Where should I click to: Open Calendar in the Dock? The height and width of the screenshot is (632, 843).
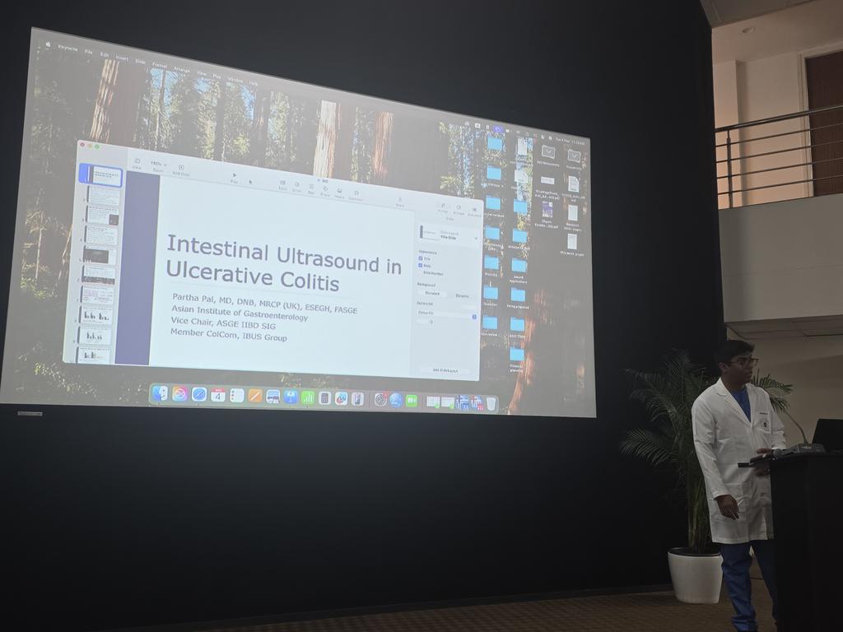coord(217,396)
